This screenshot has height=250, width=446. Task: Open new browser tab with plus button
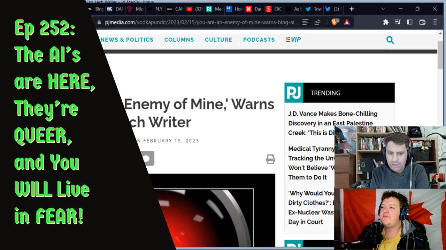coord(352,9)
